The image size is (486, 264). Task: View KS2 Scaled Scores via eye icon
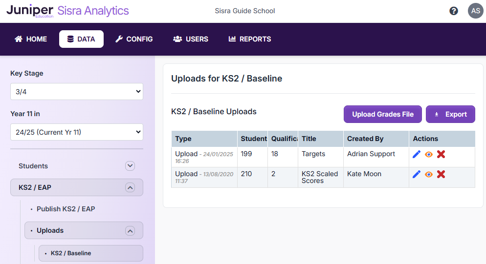[x=429, y=174]
